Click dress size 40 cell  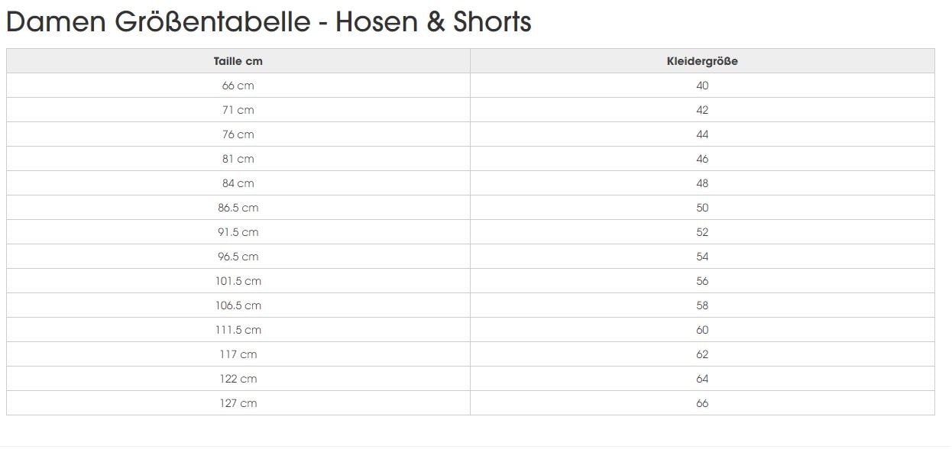702,86
